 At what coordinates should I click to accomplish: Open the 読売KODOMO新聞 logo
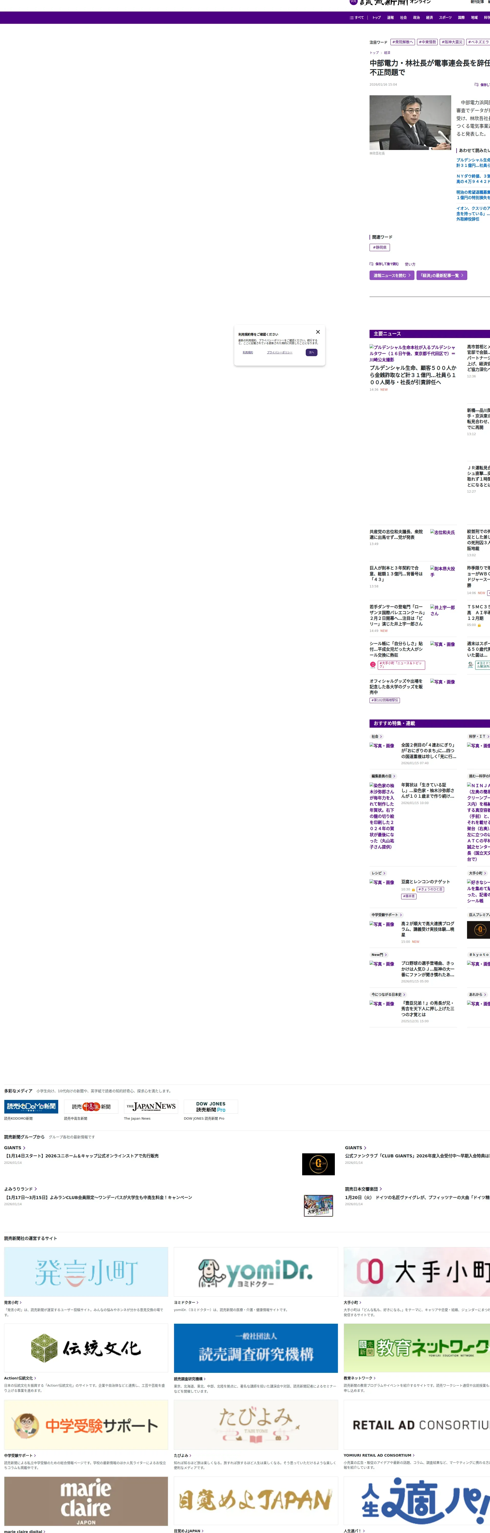pyautogui.click(x=31, y=1106)
